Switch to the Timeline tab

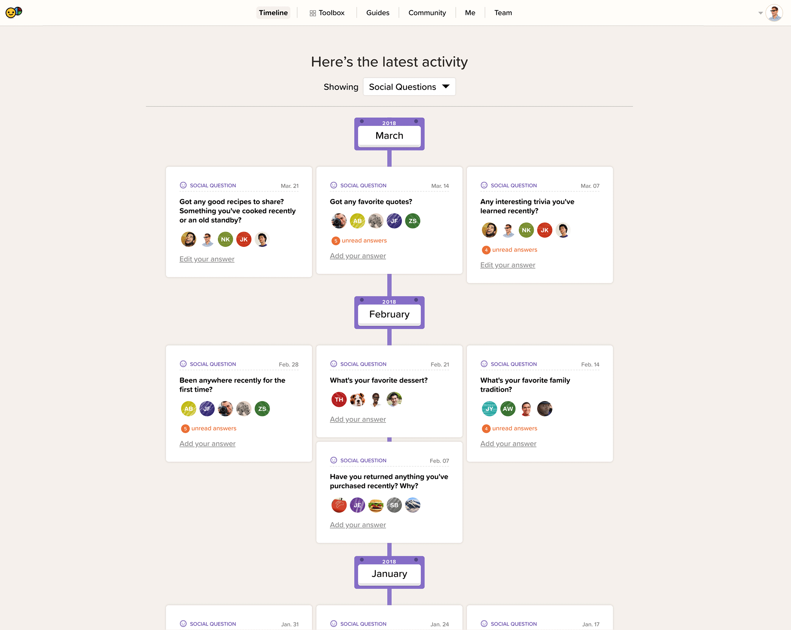pos(273,12)
